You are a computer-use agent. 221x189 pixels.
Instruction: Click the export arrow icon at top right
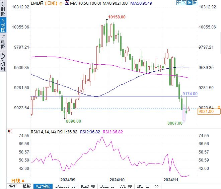195,3
